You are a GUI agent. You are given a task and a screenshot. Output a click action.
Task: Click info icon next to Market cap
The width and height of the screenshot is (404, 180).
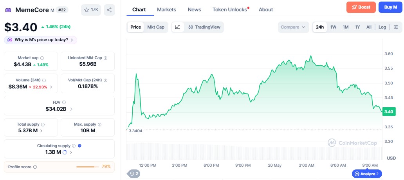42,58
